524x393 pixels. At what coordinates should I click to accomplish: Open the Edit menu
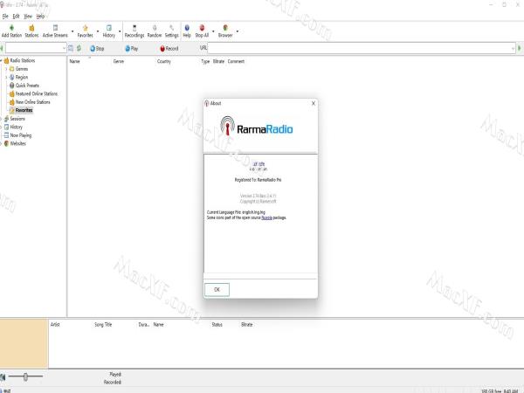[x=16, y=16]
